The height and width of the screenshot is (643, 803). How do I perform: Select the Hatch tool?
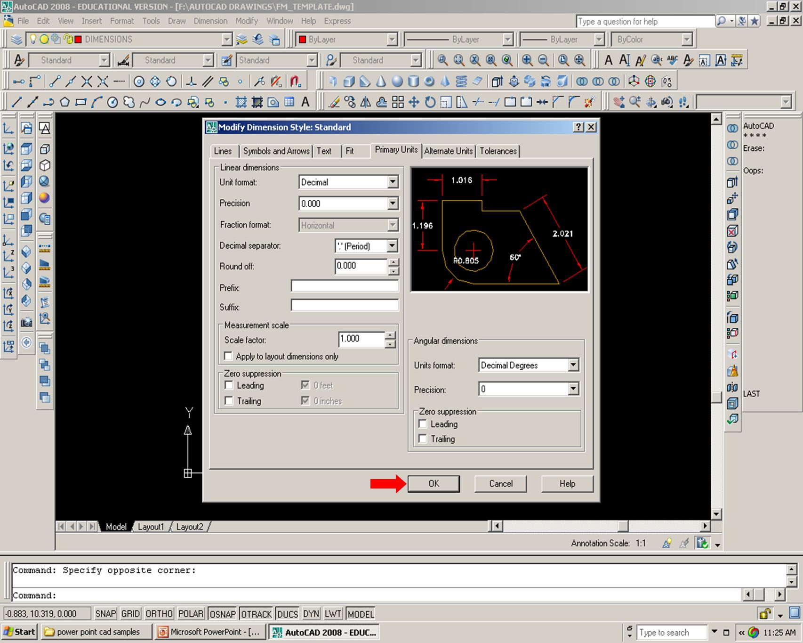coord(241,102)
